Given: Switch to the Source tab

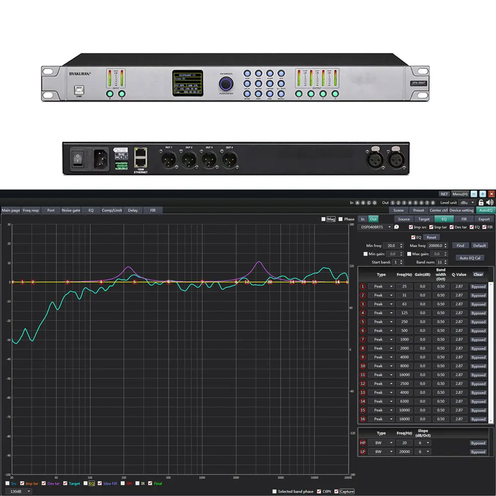Looking at the screenshot, I should click(404, 219).
